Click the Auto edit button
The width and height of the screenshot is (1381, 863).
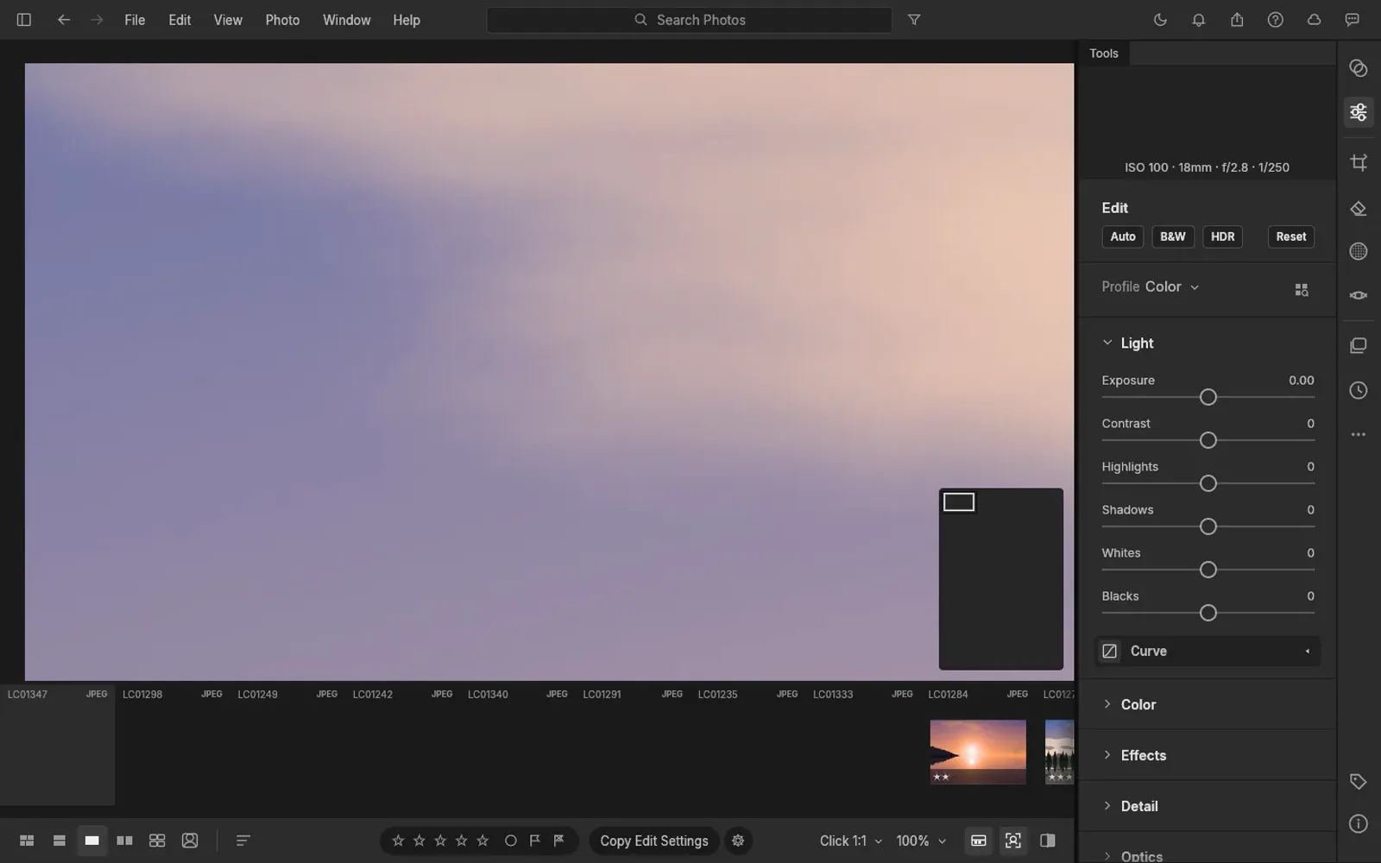[1123, 236]
